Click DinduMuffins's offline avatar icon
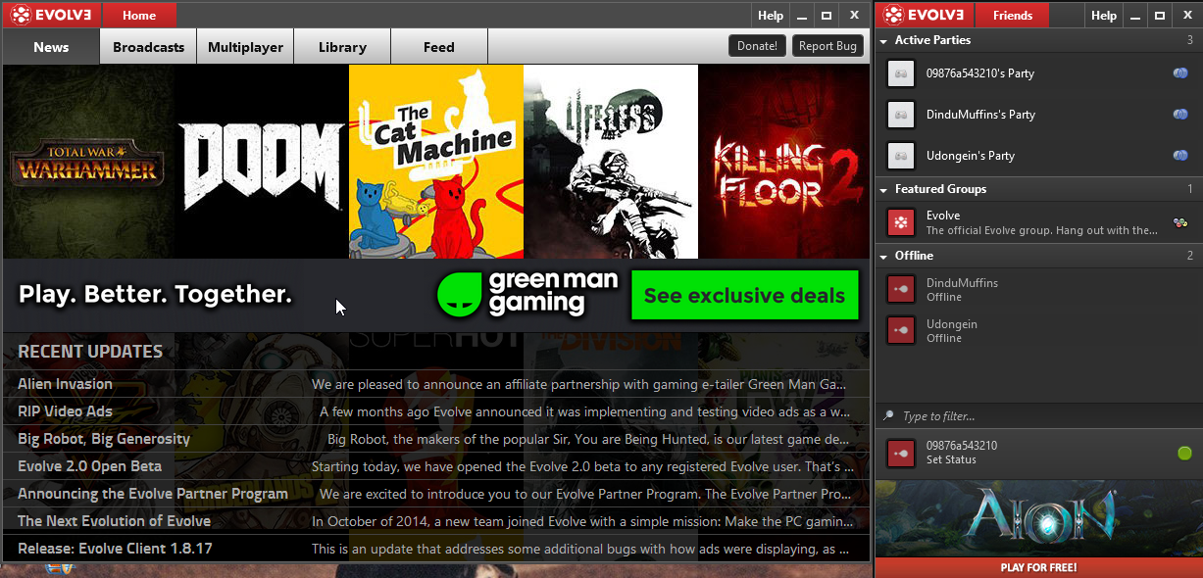Screen dimensions: 1203x578 900,289
